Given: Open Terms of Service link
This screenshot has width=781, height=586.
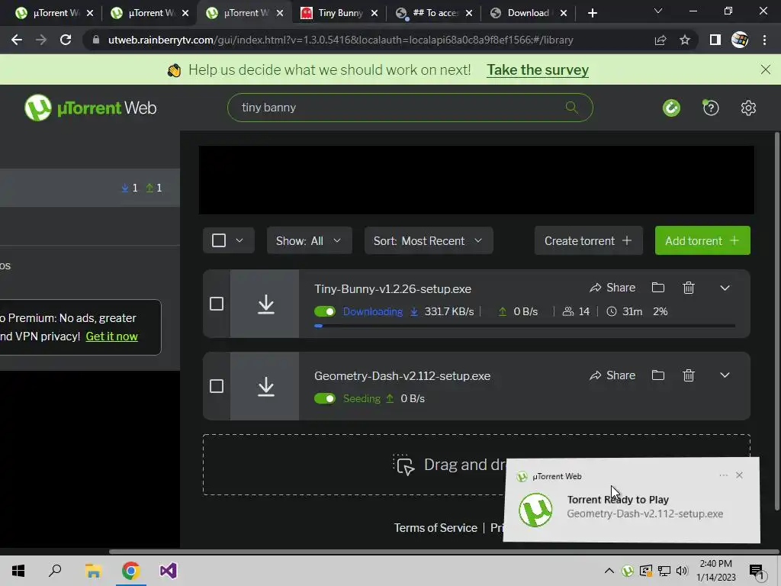Looking at the screenshot, I should [x=435, y=528].
